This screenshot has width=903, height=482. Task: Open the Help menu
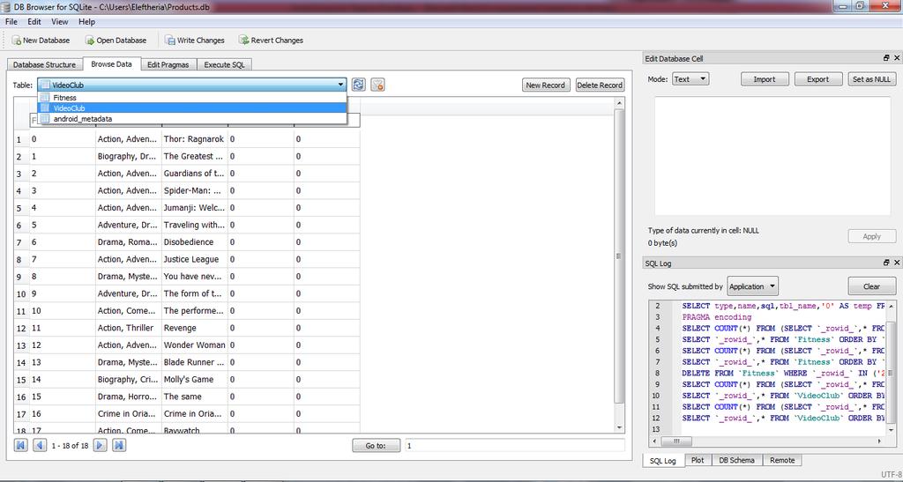click(x=87, y=22)
